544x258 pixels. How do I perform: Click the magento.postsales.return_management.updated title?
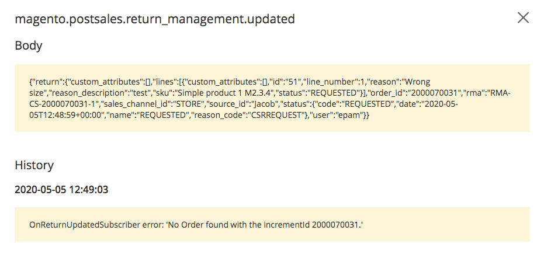click(155, 19)
